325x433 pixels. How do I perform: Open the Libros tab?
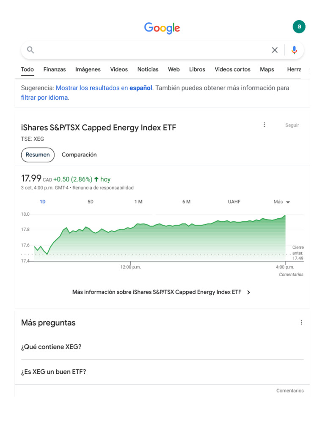click(x=197, y=69)
